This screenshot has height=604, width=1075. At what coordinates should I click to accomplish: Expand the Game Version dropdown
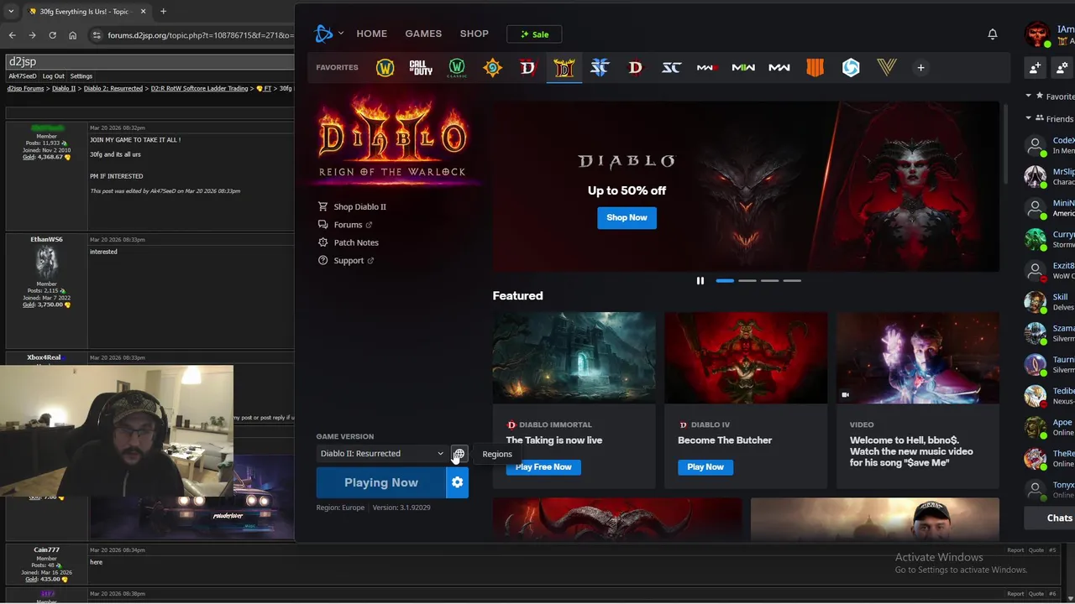[381, 454]
